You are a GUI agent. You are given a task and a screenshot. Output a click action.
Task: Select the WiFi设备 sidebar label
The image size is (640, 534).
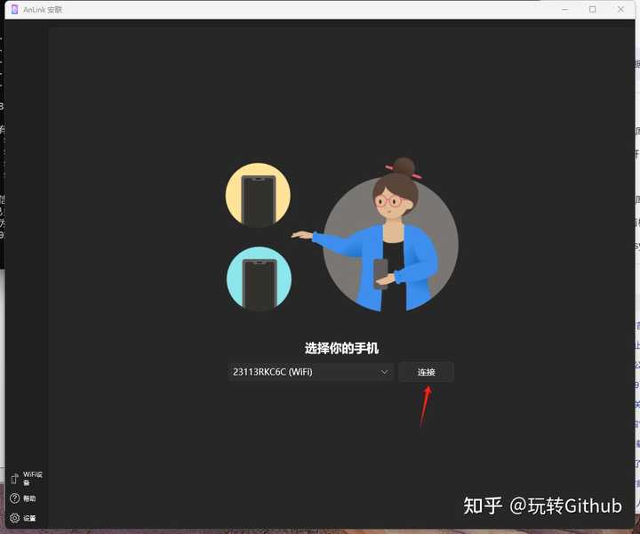(x=32, y=479)
